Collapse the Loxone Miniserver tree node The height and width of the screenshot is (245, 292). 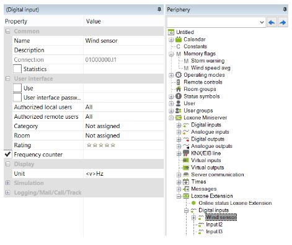[x=171, y=118]
